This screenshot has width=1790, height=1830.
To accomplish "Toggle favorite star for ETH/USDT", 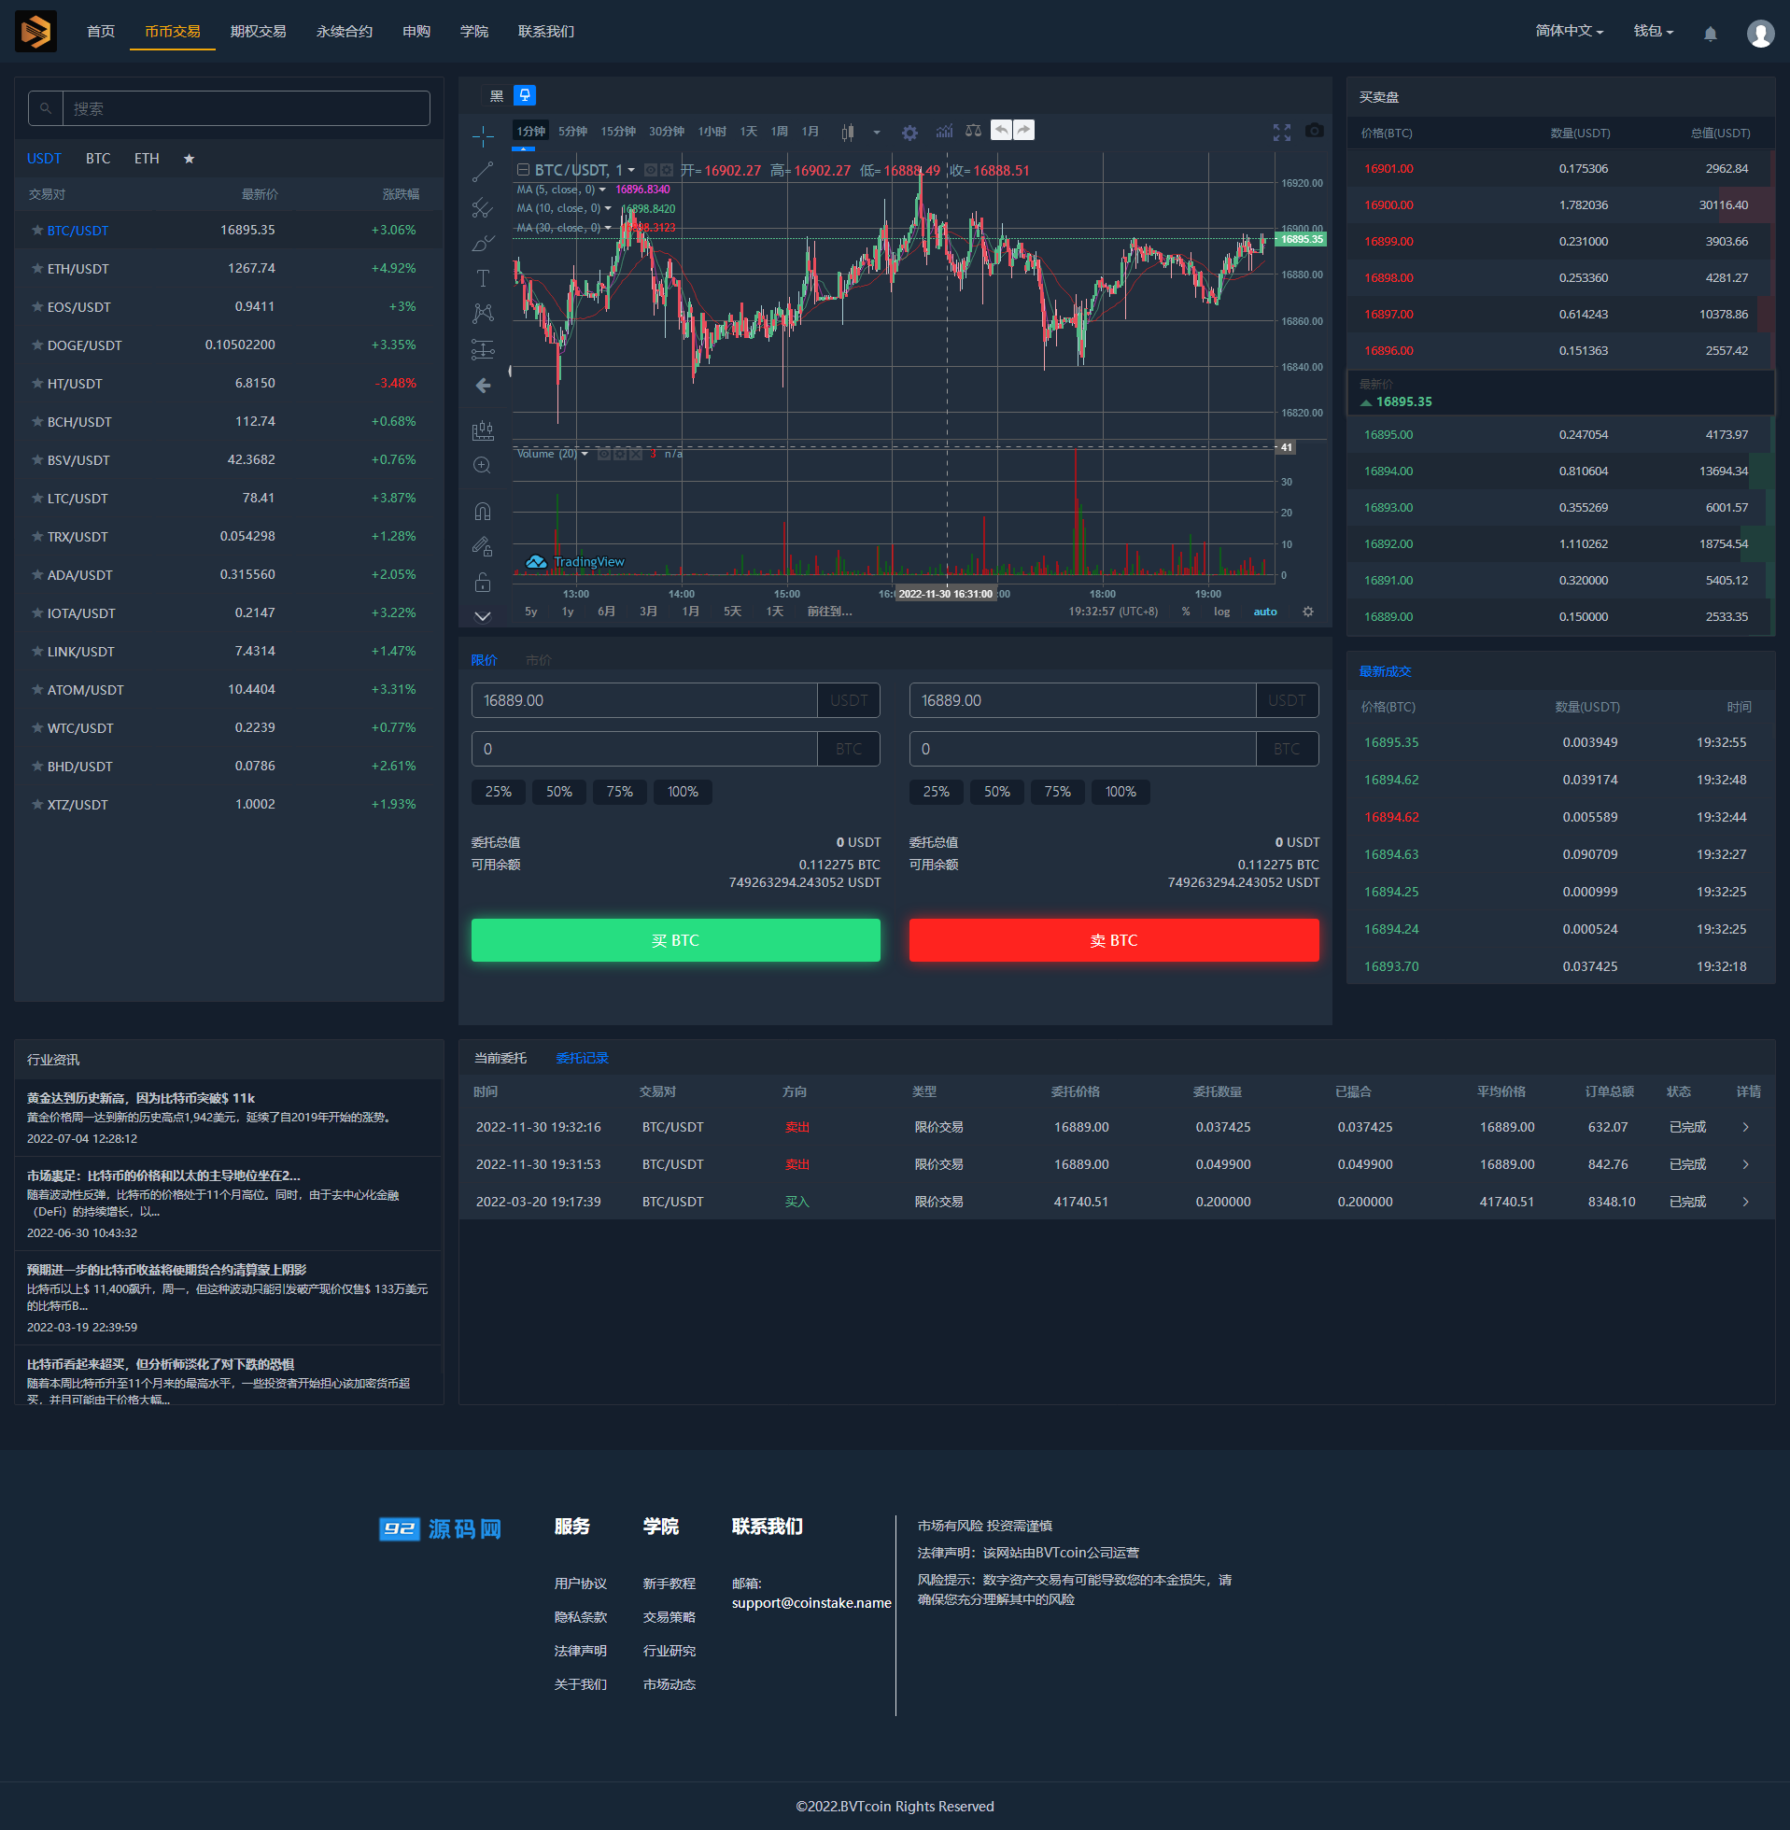I will (37, 269).
